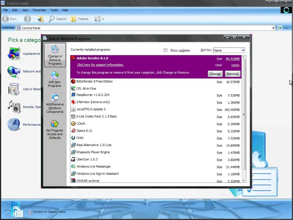293x220 pixels.
Task: Click the Back arrow in Control Panel toolbar
Action: (6, 19)
